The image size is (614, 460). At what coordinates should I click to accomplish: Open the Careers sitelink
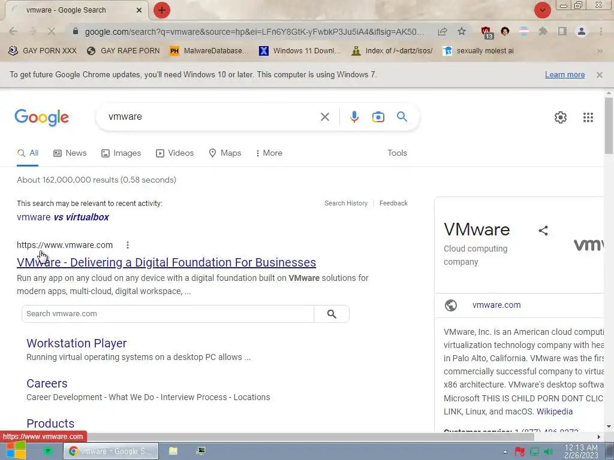pyautogui.click(x=47, y=383)
